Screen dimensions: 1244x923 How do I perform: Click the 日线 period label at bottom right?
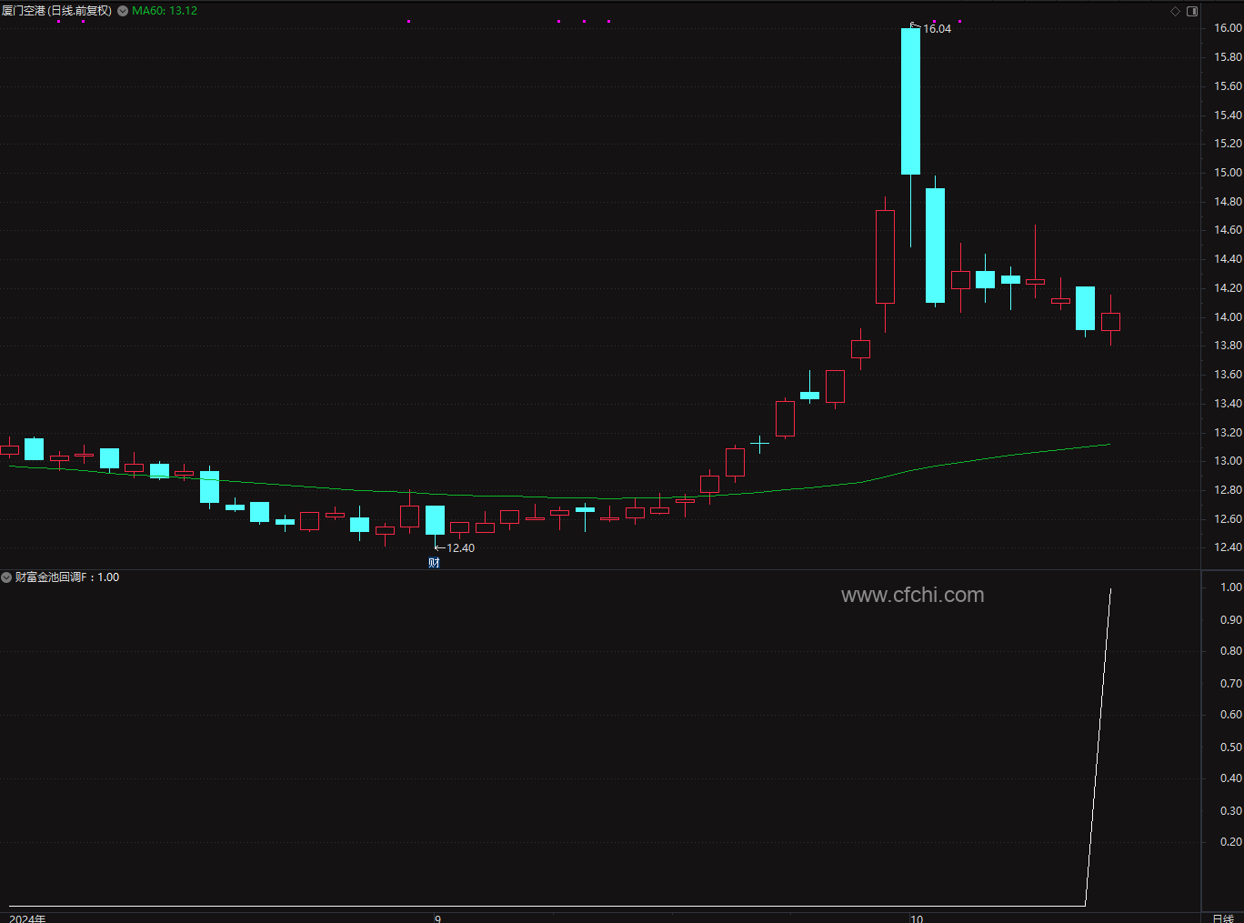1223,918
